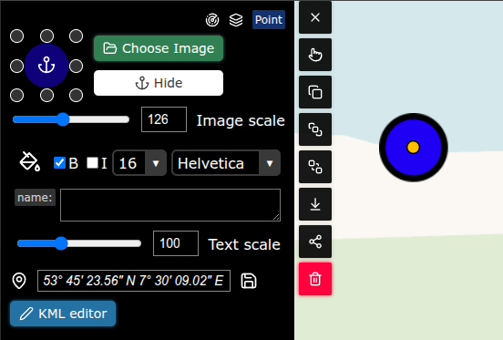Image resolution: width=503 pixels, height=340 pixels.
Task: Click the name text area
Action: (x=170, y=205)
